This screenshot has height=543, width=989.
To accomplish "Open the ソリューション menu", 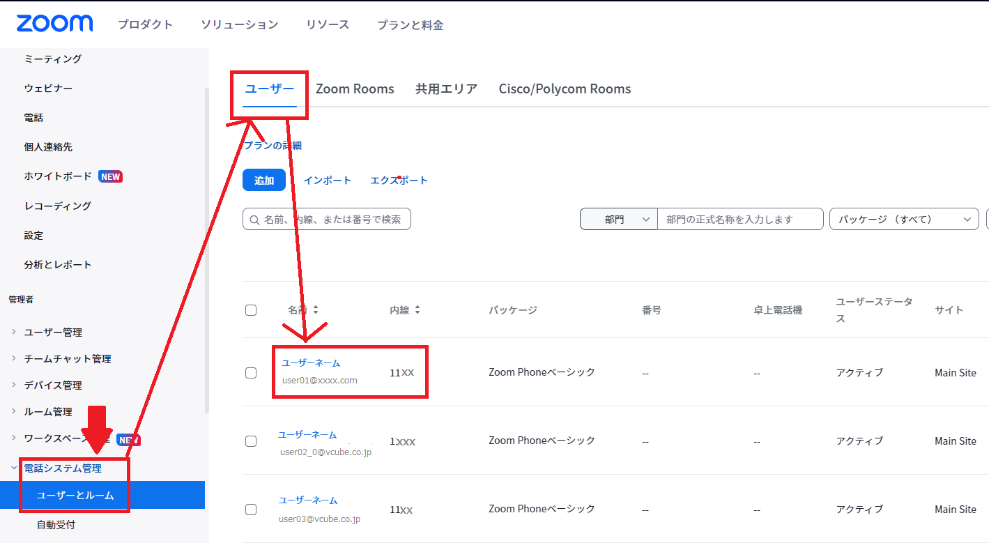I will point(239,24).
